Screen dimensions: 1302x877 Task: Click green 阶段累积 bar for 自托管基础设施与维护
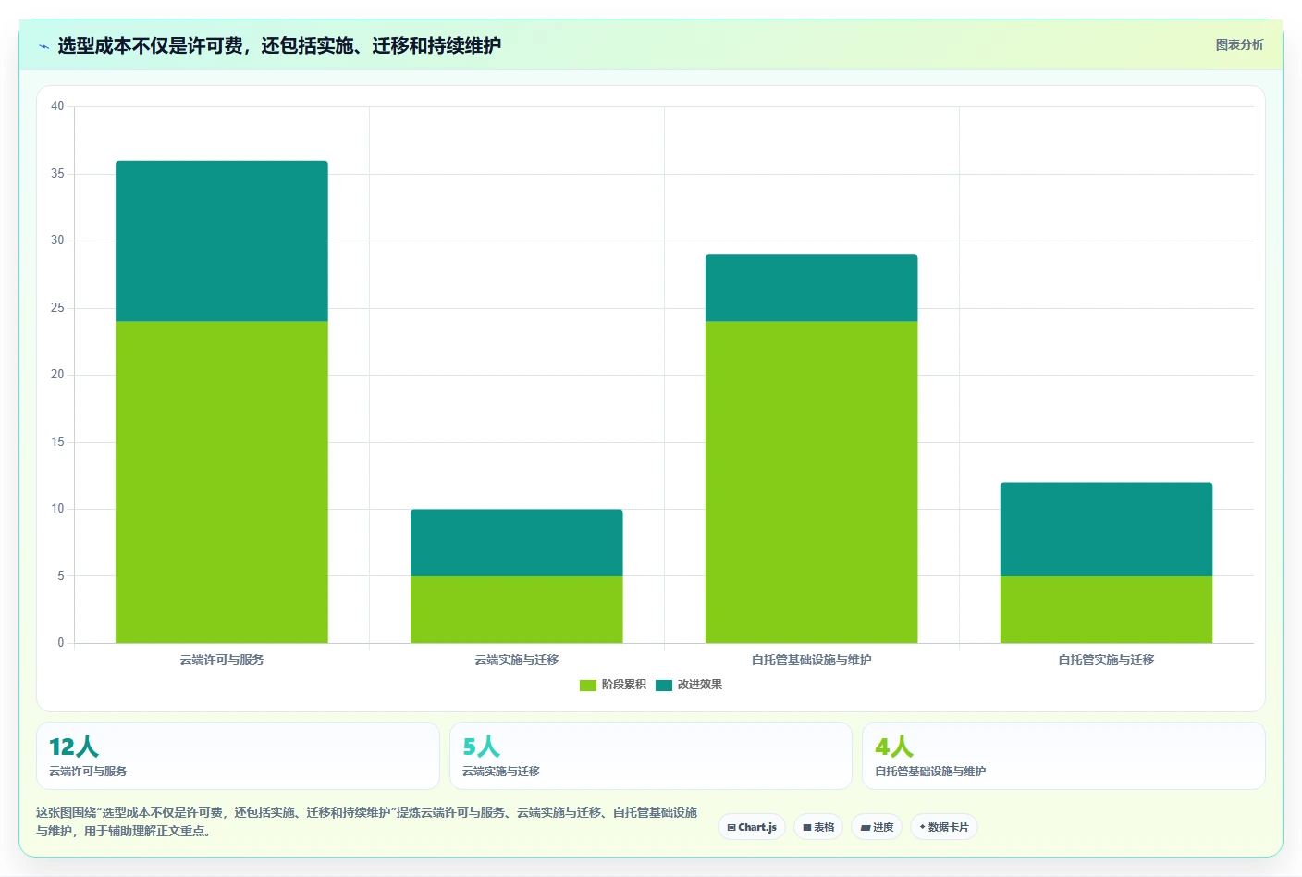coord(812,482)
